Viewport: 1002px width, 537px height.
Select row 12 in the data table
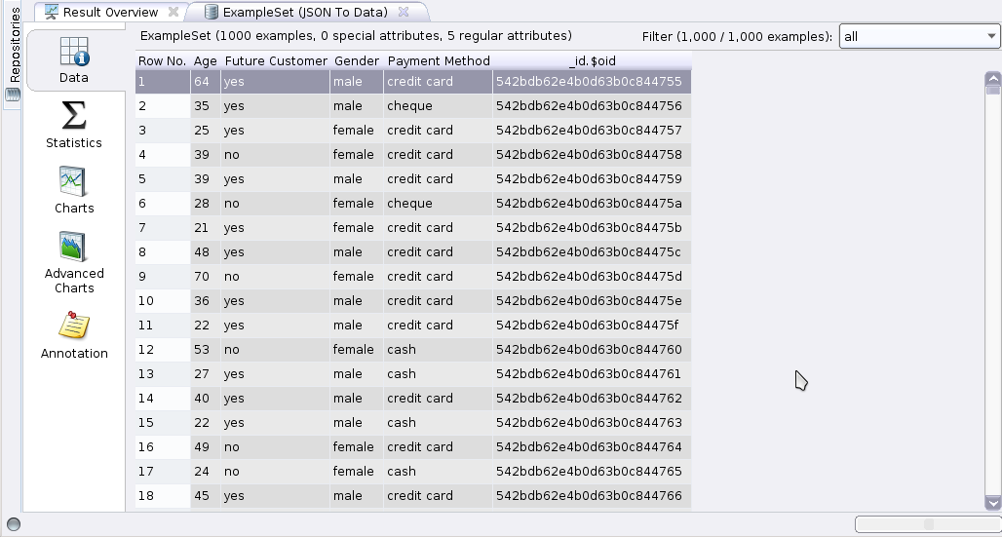click(413, 350)
